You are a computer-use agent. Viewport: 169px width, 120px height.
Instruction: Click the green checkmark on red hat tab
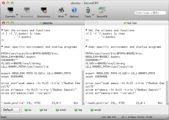125,23
